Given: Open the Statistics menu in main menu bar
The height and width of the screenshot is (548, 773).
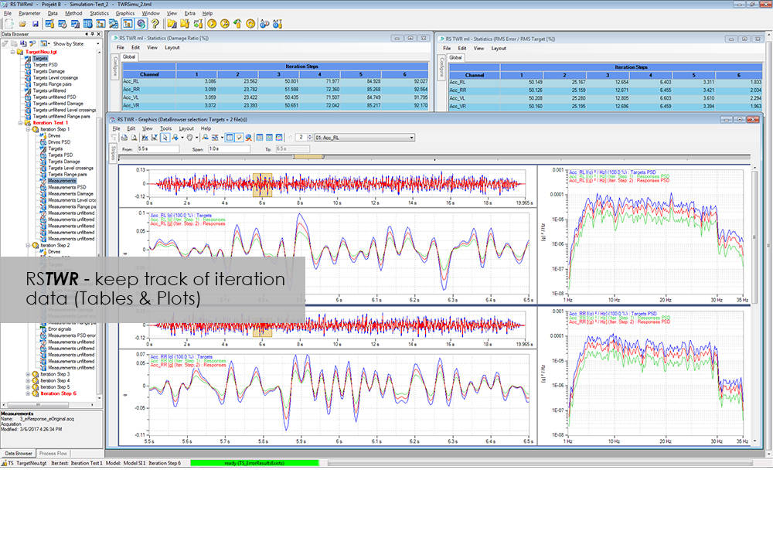Looking at the screenshot, I should (99, 13).
